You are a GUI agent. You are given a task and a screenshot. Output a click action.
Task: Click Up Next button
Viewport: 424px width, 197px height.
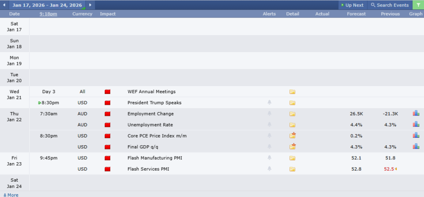(x=352, y=5)
